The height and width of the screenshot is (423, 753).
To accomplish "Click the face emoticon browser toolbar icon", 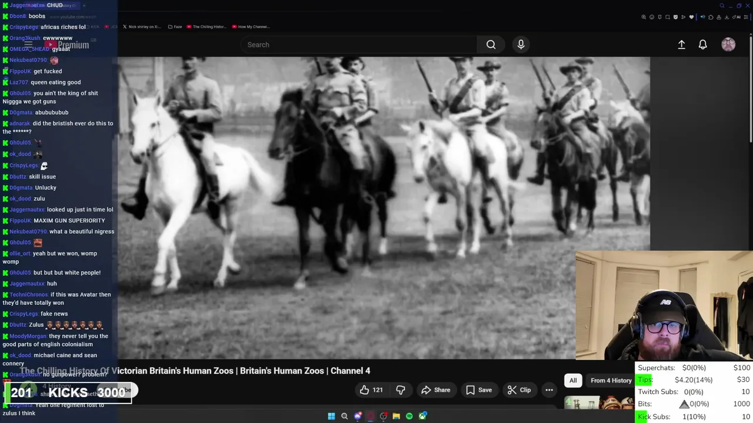I will 652,17.
